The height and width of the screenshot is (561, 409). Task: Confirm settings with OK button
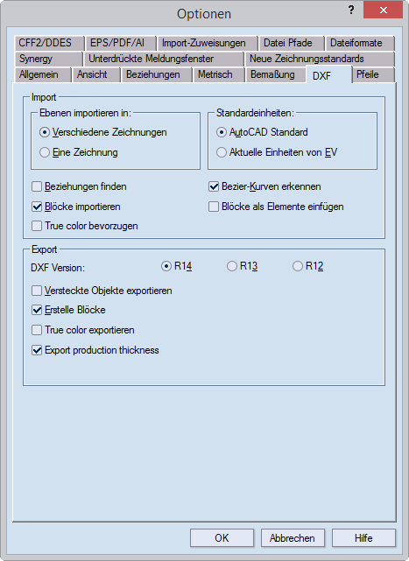222,537
